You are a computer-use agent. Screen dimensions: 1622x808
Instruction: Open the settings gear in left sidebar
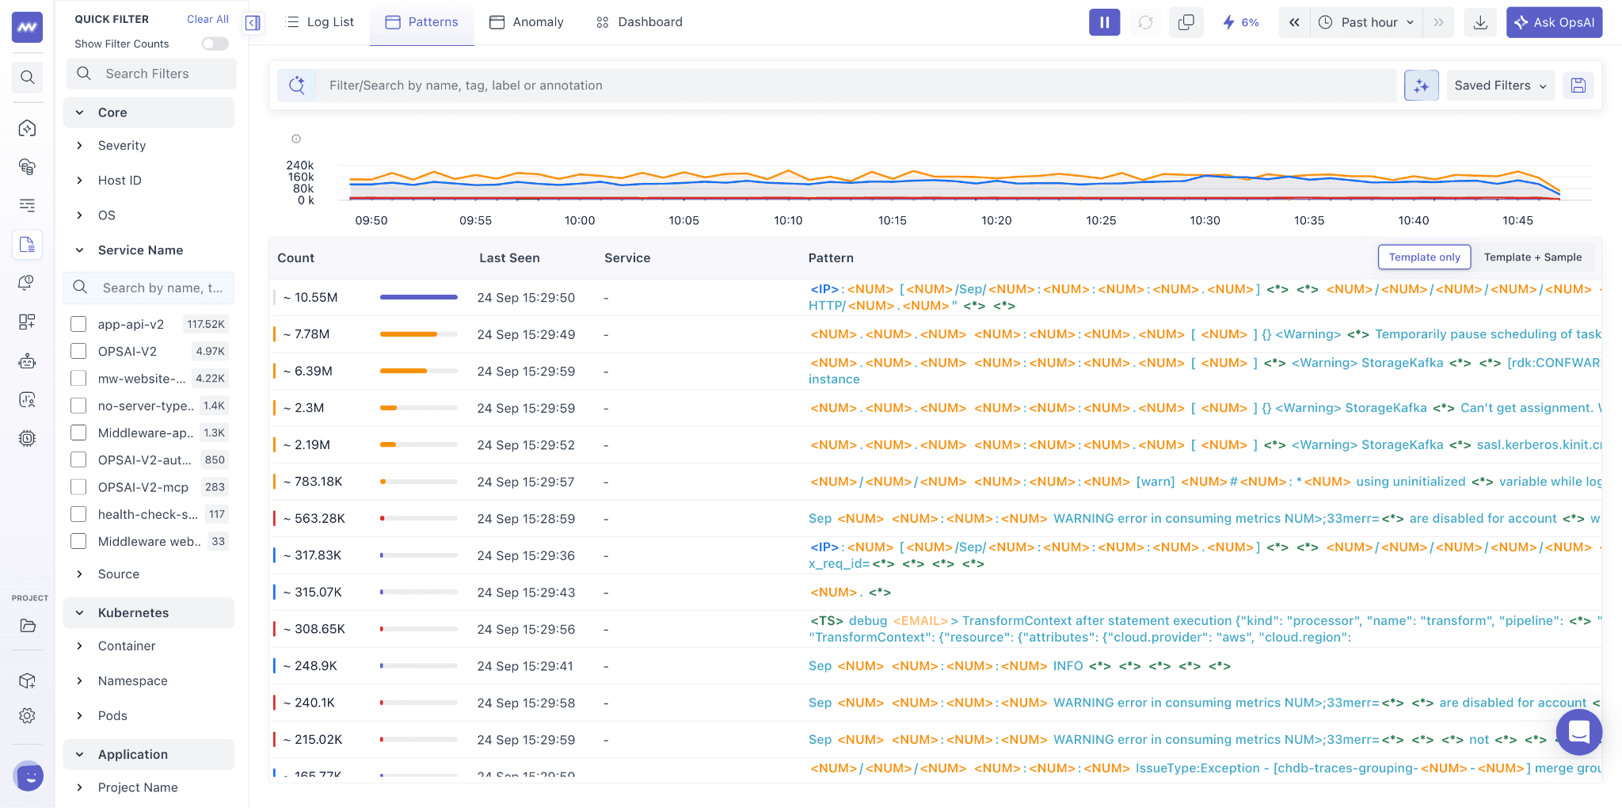click(x=27, y=715)
